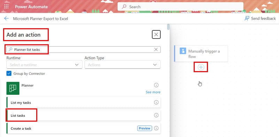Select the List my tasks action
Screen dimensions: 279x137
click(84, 102)
